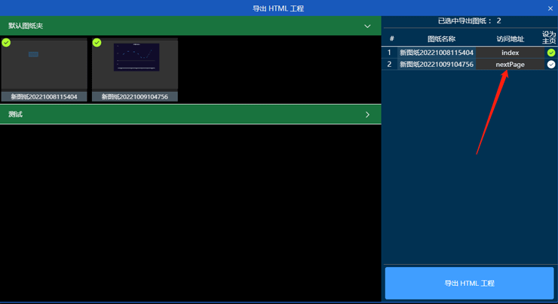558x304 pixels.
Task: Click the 已选中导出图纸 count label
Action: click(x=469, y=21)
